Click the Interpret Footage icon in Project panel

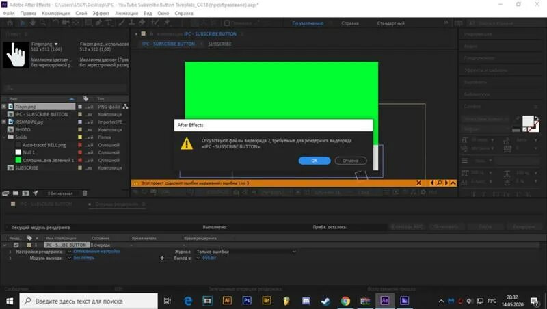(x=5, y=193)
